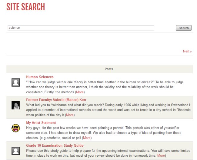
Task: Open Former Faculty: Valerie (Mance) Kerr post
Action: tap(56, 100)
